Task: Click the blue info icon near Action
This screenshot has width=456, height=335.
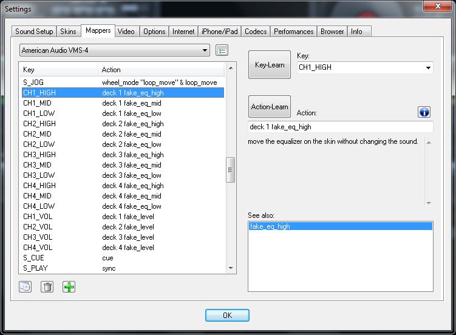Action: (x=424, y=112)
